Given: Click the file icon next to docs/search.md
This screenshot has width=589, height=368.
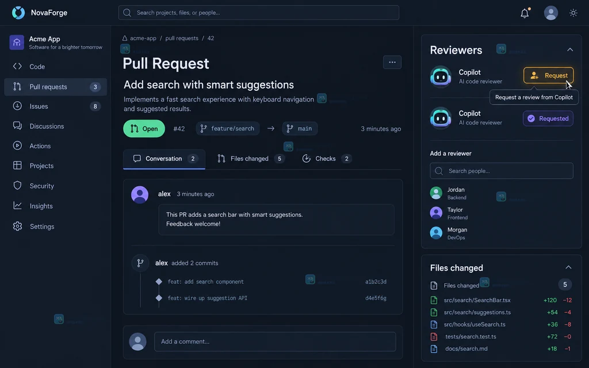Looking at the screenshot, I should click(x=434, y=349).
